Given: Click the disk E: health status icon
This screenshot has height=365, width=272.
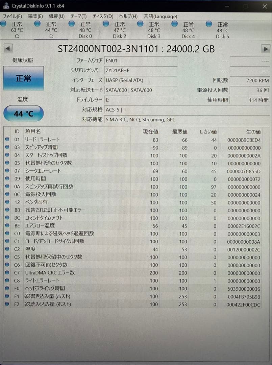Looking at the screenshot, I should (37, 24).
